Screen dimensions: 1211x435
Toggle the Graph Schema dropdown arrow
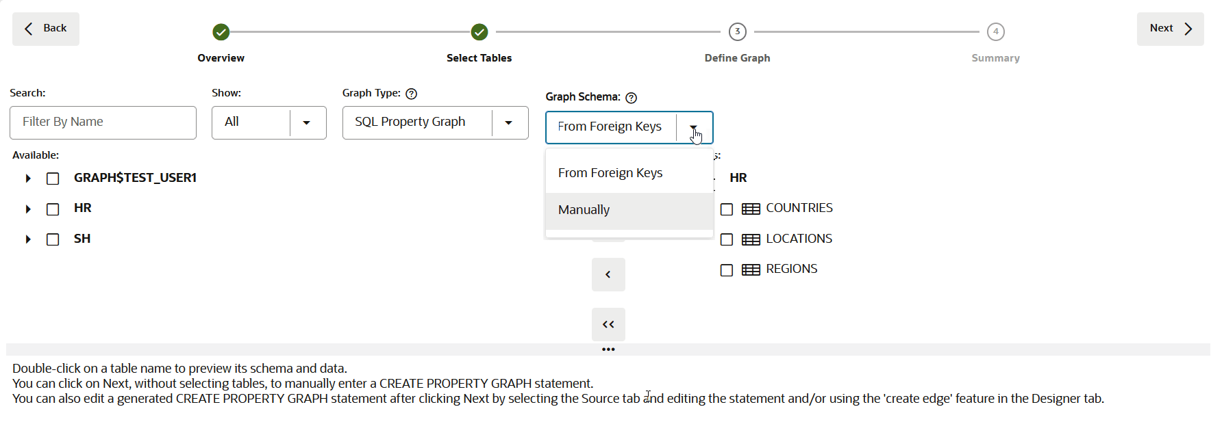tap(694, 127)
